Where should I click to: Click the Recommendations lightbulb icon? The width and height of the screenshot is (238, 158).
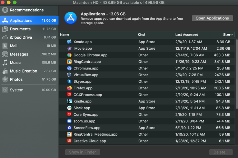click(x=5, y=10)
